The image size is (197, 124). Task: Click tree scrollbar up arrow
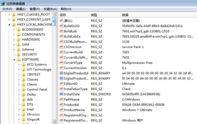(54, 15)
